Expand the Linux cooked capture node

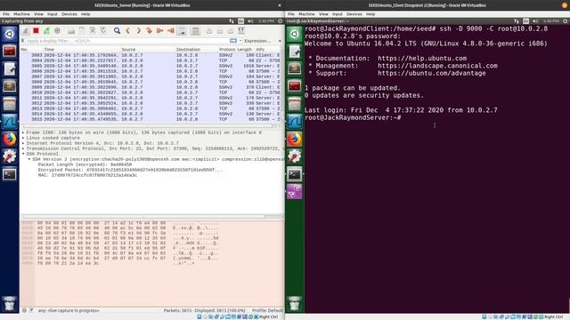[x=23, y=138]
